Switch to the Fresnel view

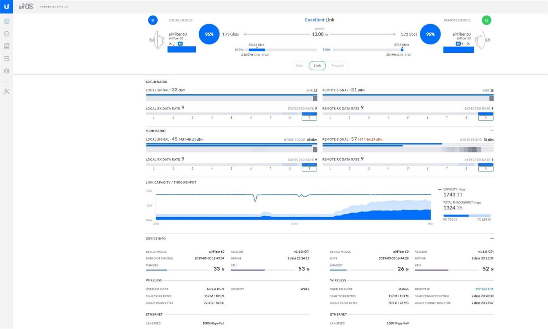click(337, 66)
